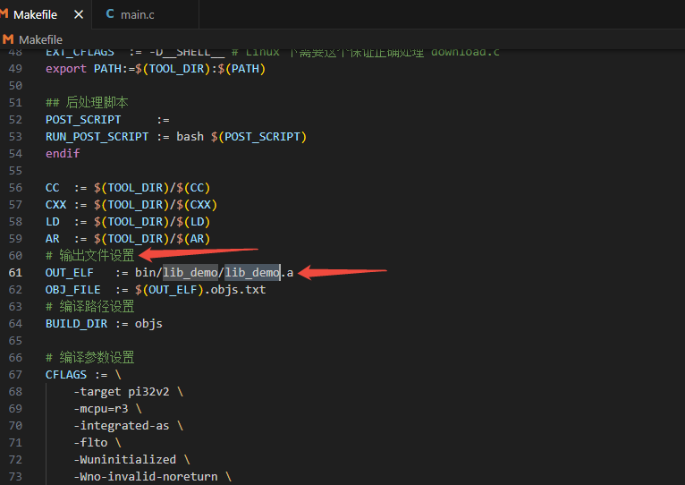Image resolution: width=685 pixels, height=485 pixels.
Task: Click line number 49 in the gutter
Action: 15,69
